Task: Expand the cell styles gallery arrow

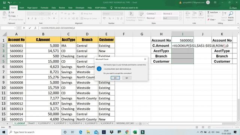Action: point(180,19)
